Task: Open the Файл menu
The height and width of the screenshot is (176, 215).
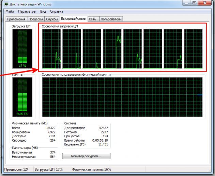Action: (10, 11)
